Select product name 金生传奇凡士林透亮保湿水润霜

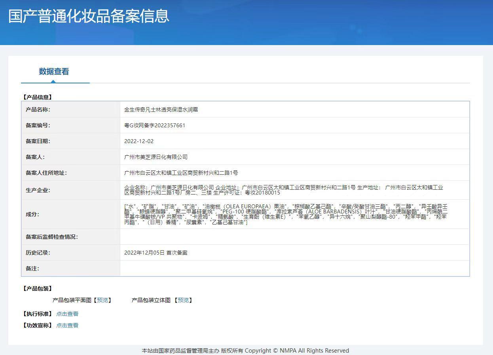(x=161, y=110)
